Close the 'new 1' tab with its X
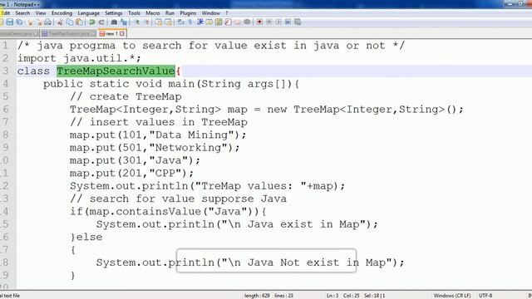Viewport: 532px width, 299px height. click(122, 33)
